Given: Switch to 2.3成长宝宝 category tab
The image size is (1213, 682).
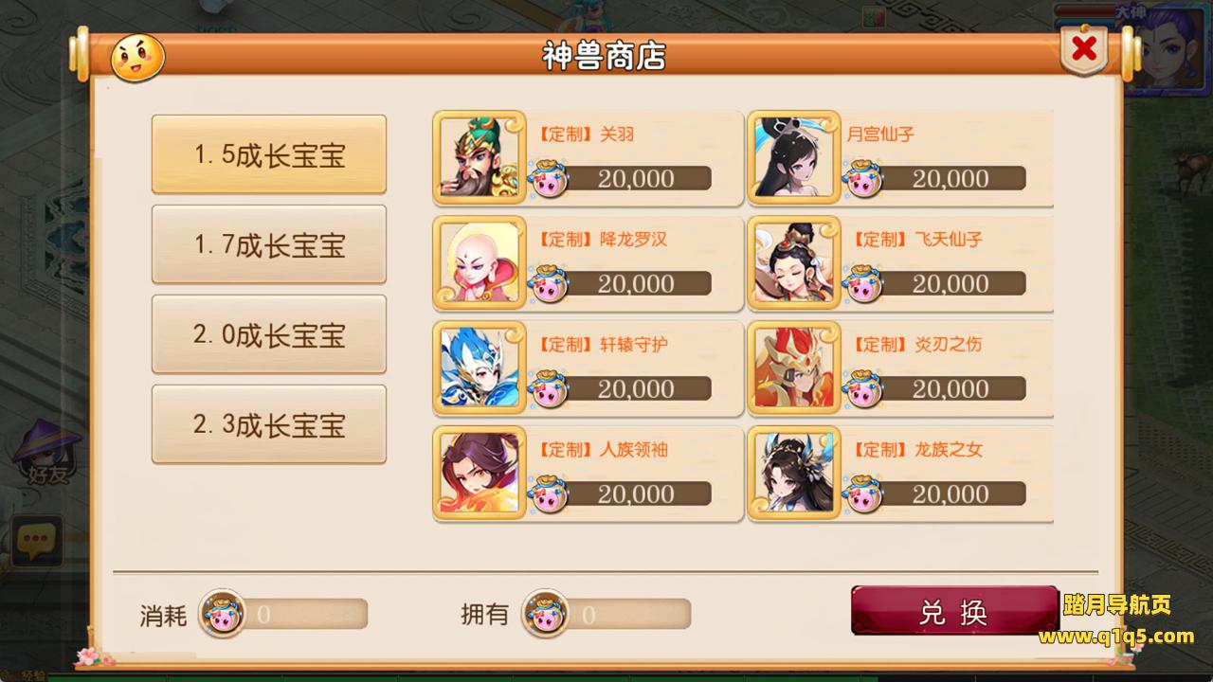Looking at the screenshot, I should coord(269,425).
